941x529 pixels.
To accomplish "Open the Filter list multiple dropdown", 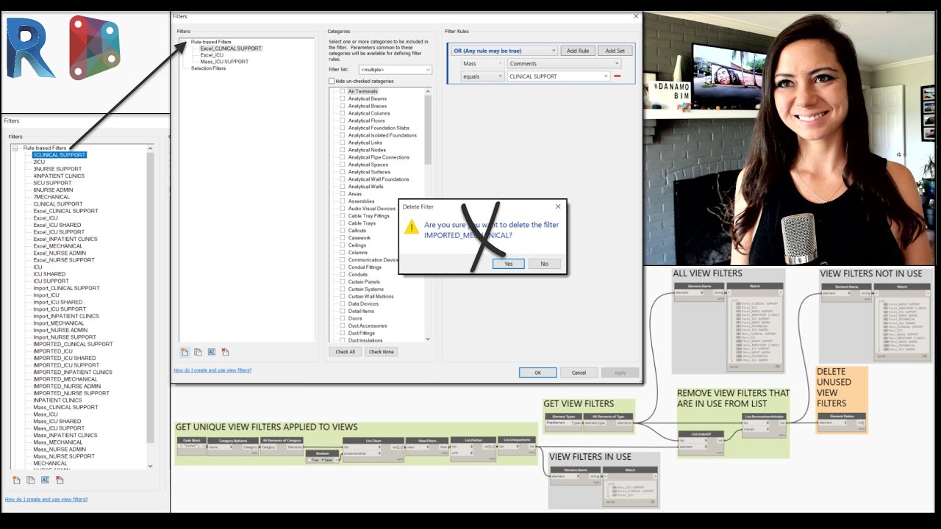I will [x=395, y=70].
